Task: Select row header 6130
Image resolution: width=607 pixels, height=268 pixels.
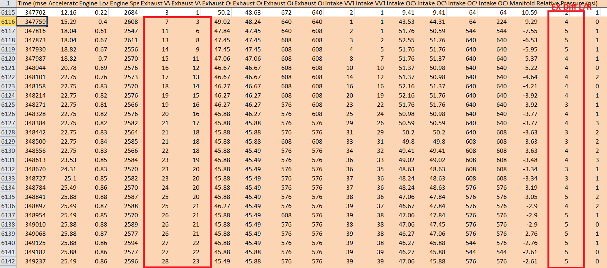Action: 8,151
